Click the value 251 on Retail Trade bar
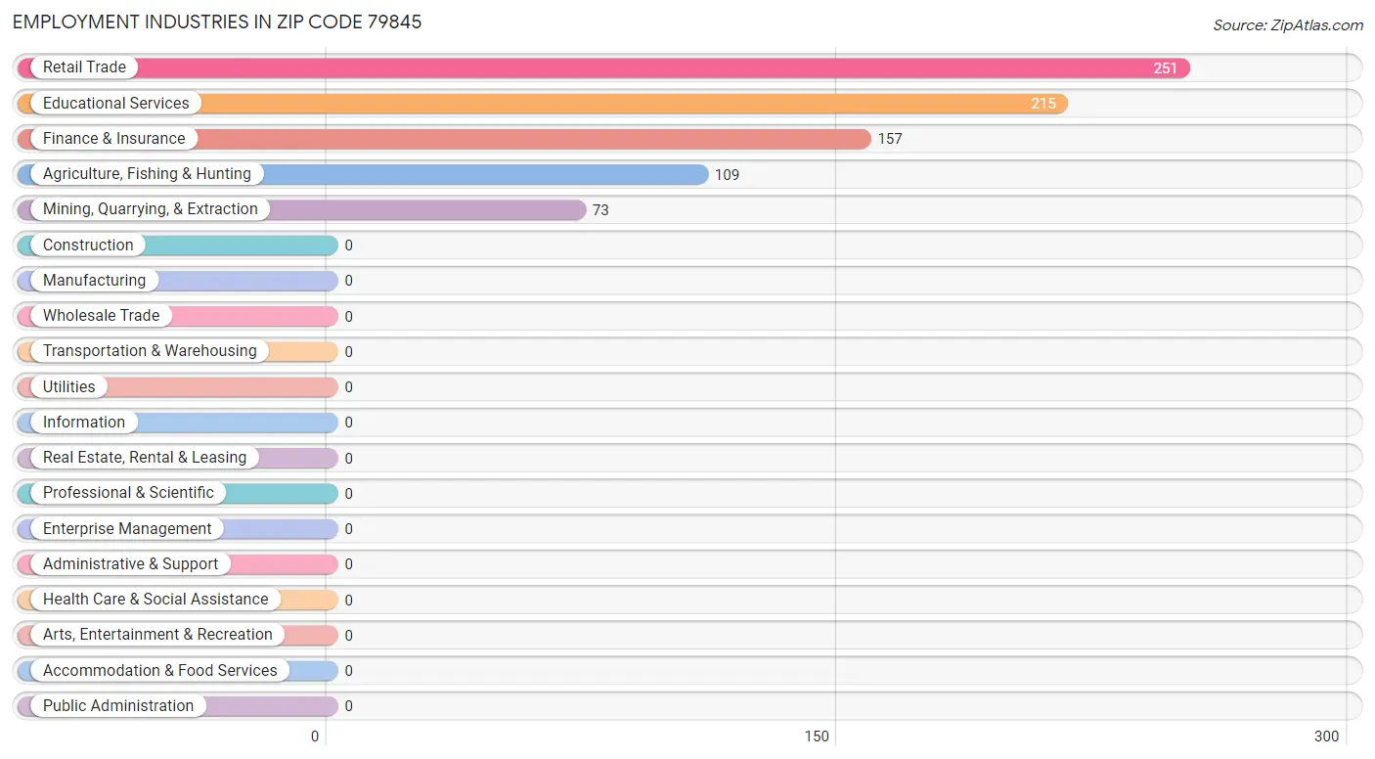This screenshot has height=759, width=1375. coord(1165,68)
